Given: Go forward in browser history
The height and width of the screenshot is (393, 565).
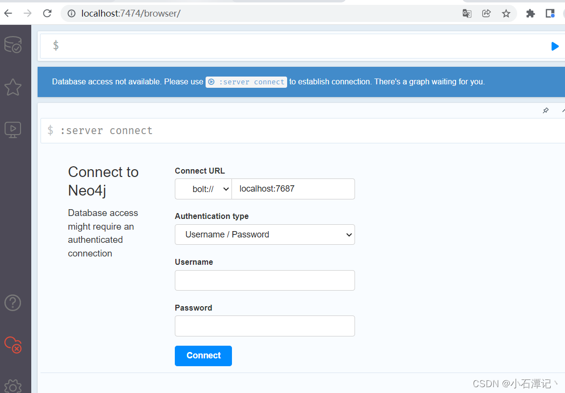Looking at the screenshot, I should tap(27, 13).
